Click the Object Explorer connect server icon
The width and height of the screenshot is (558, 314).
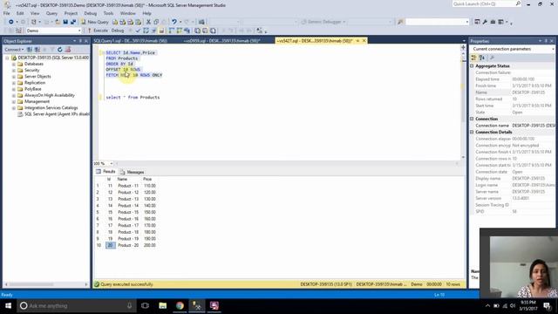pos(30,50)
